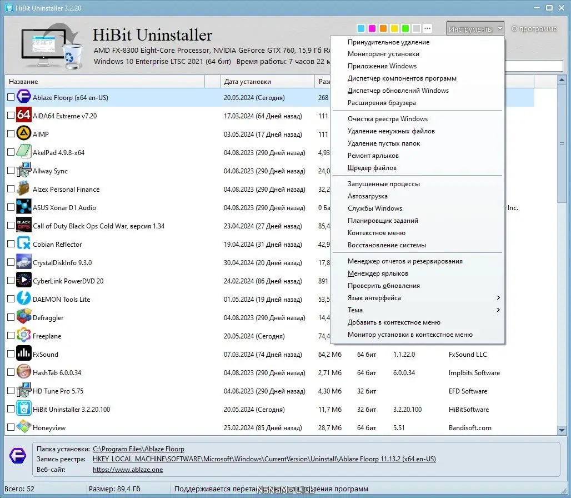Click the Floorp icon in details panel

(17, 455)
